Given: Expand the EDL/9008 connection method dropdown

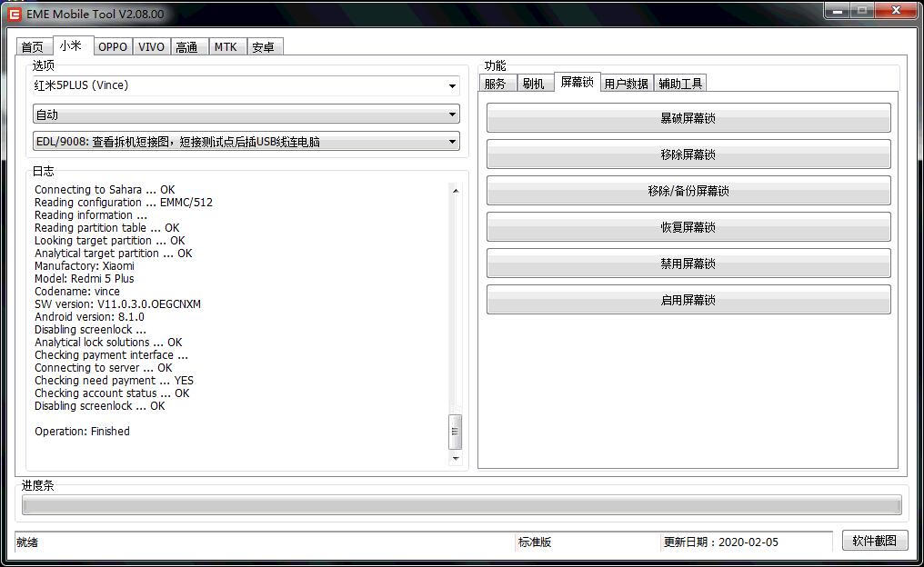Looking at the screenshot, I should (246, 142).
